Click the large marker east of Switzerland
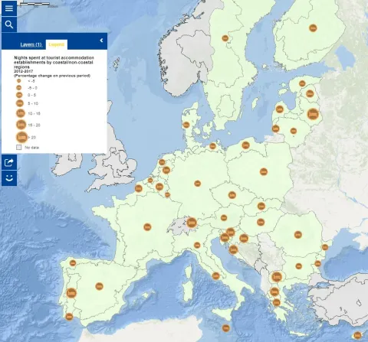Image resolution: width=368 pixels, height=342 pixels. pos(192,223)
